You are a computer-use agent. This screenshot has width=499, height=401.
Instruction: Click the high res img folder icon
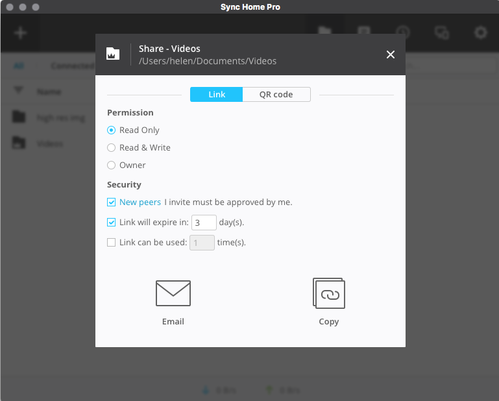(19, 117)
